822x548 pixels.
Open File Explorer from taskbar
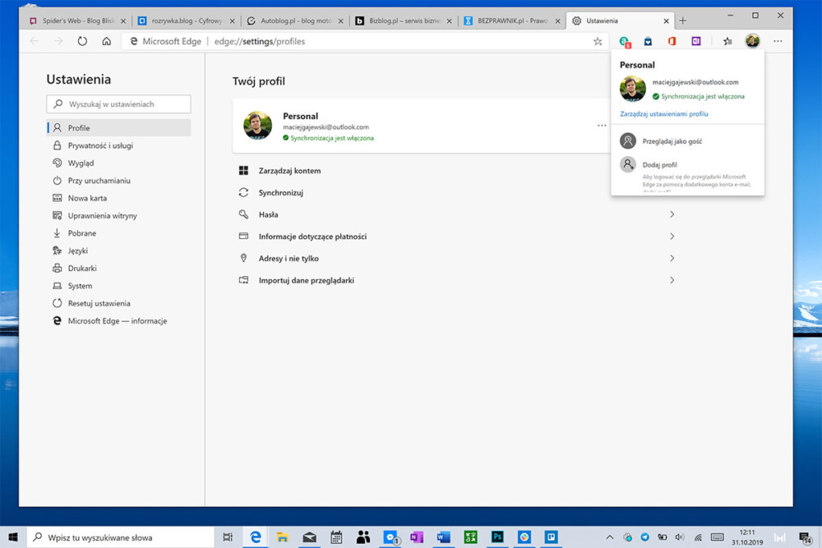(283, 537)
